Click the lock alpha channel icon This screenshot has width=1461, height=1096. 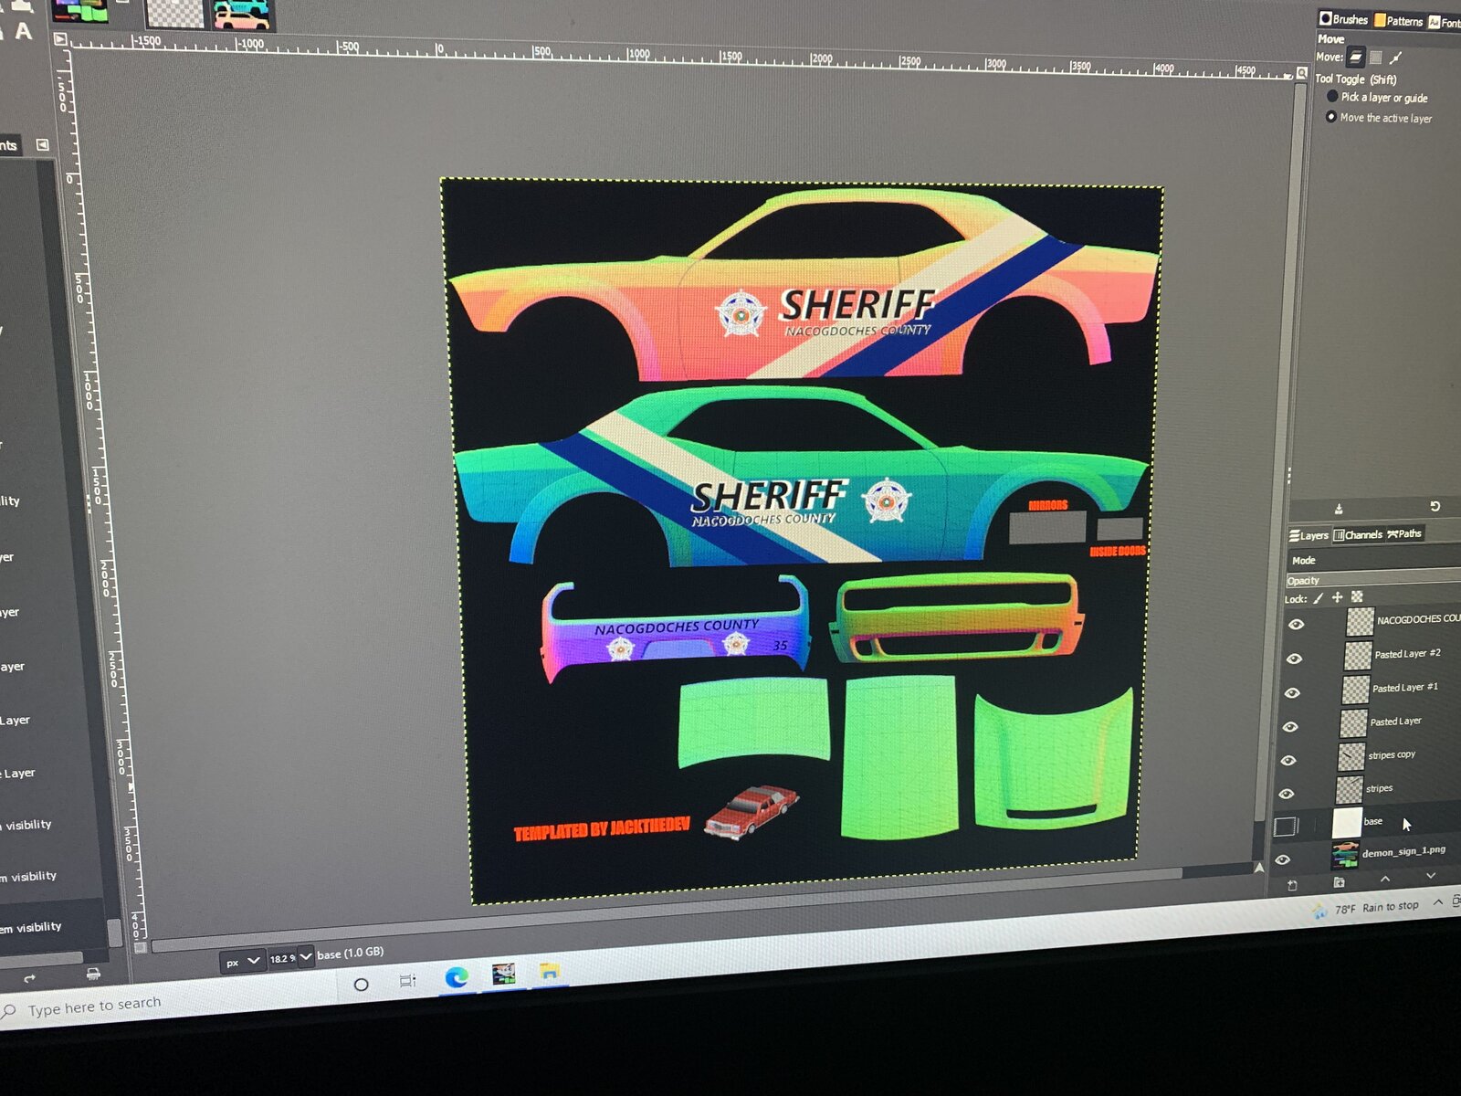click(1358, 596)
